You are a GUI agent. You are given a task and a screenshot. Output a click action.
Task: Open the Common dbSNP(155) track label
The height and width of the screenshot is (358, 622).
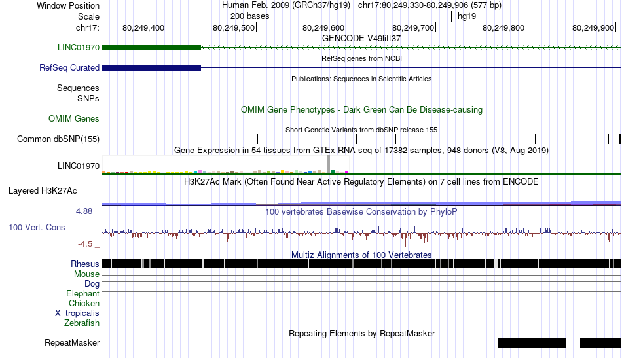point(58,139)
